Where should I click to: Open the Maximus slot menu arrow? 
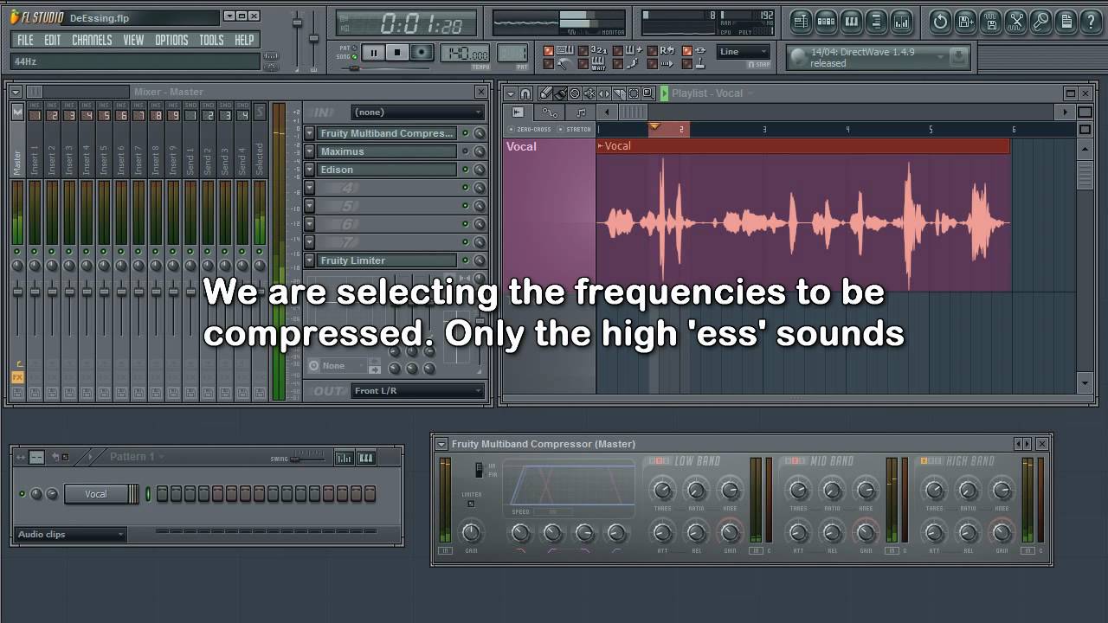(309, 151)
